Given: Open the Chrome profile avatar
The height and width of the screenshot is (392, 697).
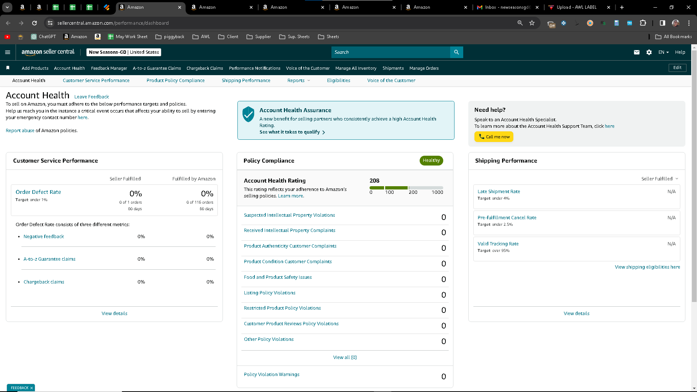Looking at the screenshot, I should coord(676,23).
